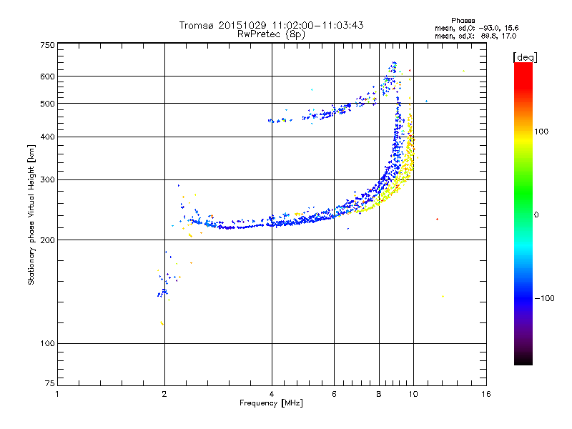Click the plot title "Tromsø 20151029 11:02:00-11:03:43"
The height and width of the screenshot is (429, 572).
[271, 25]
